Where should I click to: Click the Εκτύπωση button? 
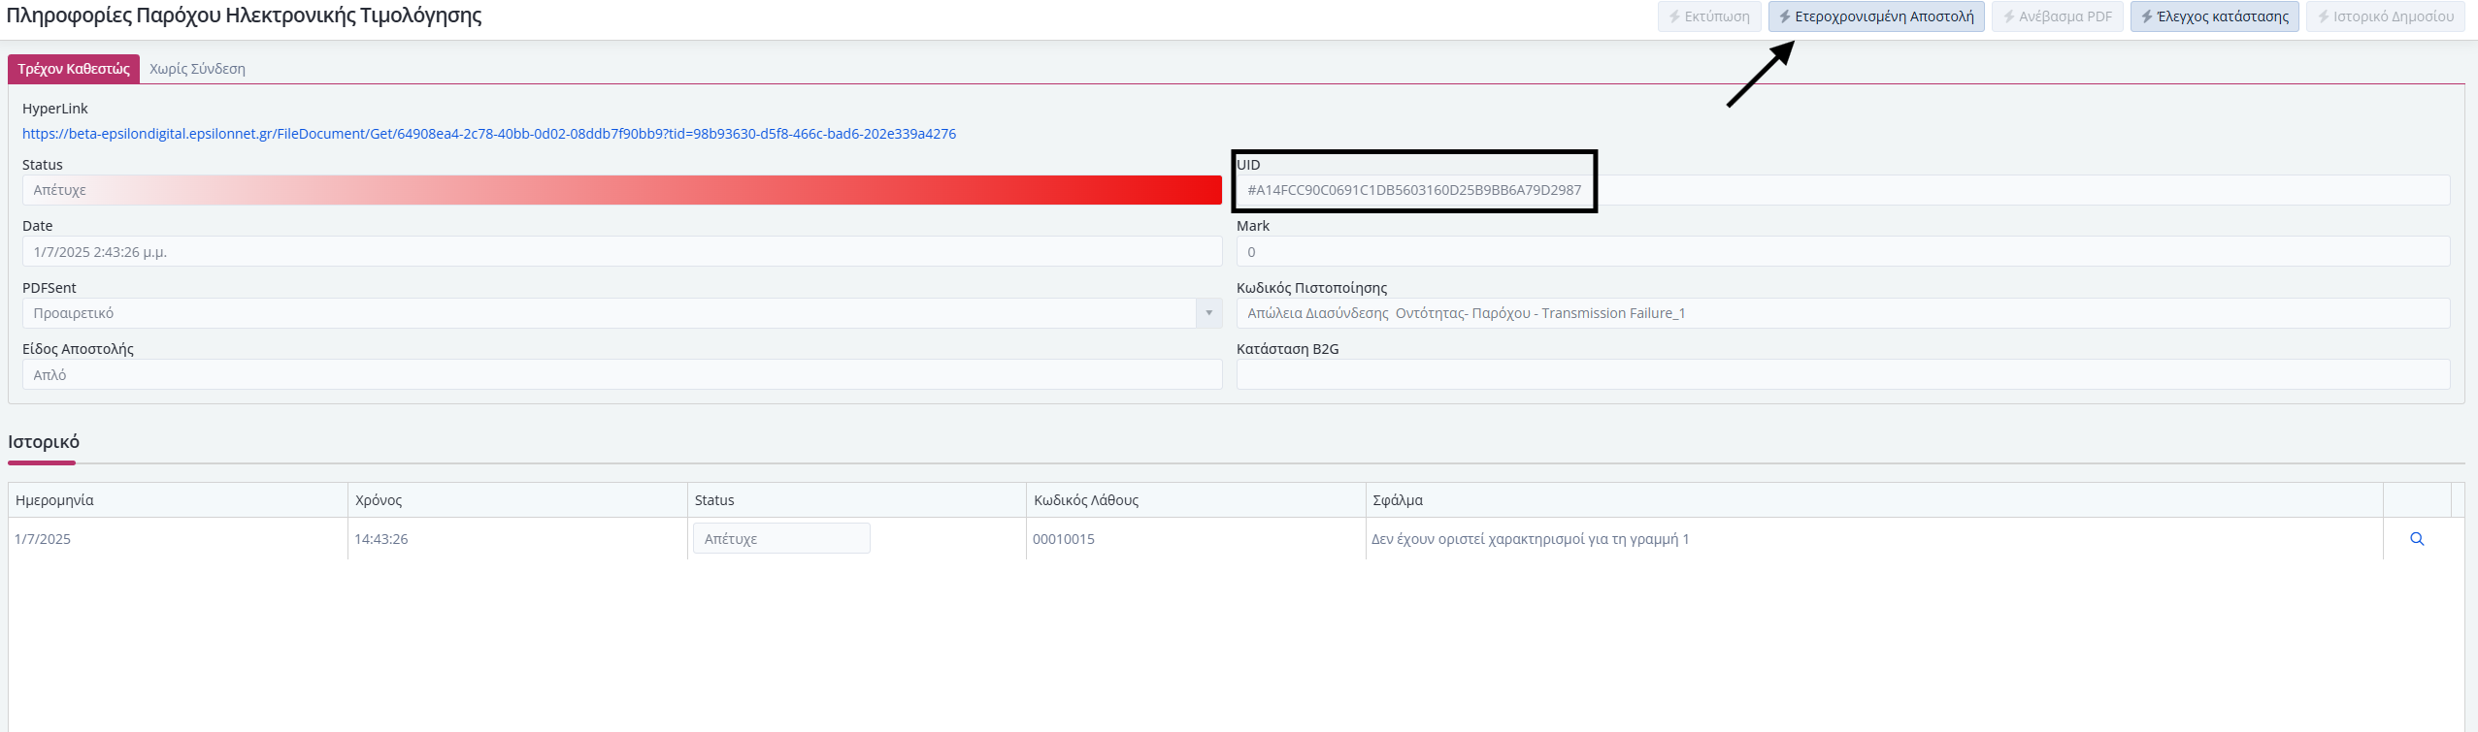[1708, 16]
